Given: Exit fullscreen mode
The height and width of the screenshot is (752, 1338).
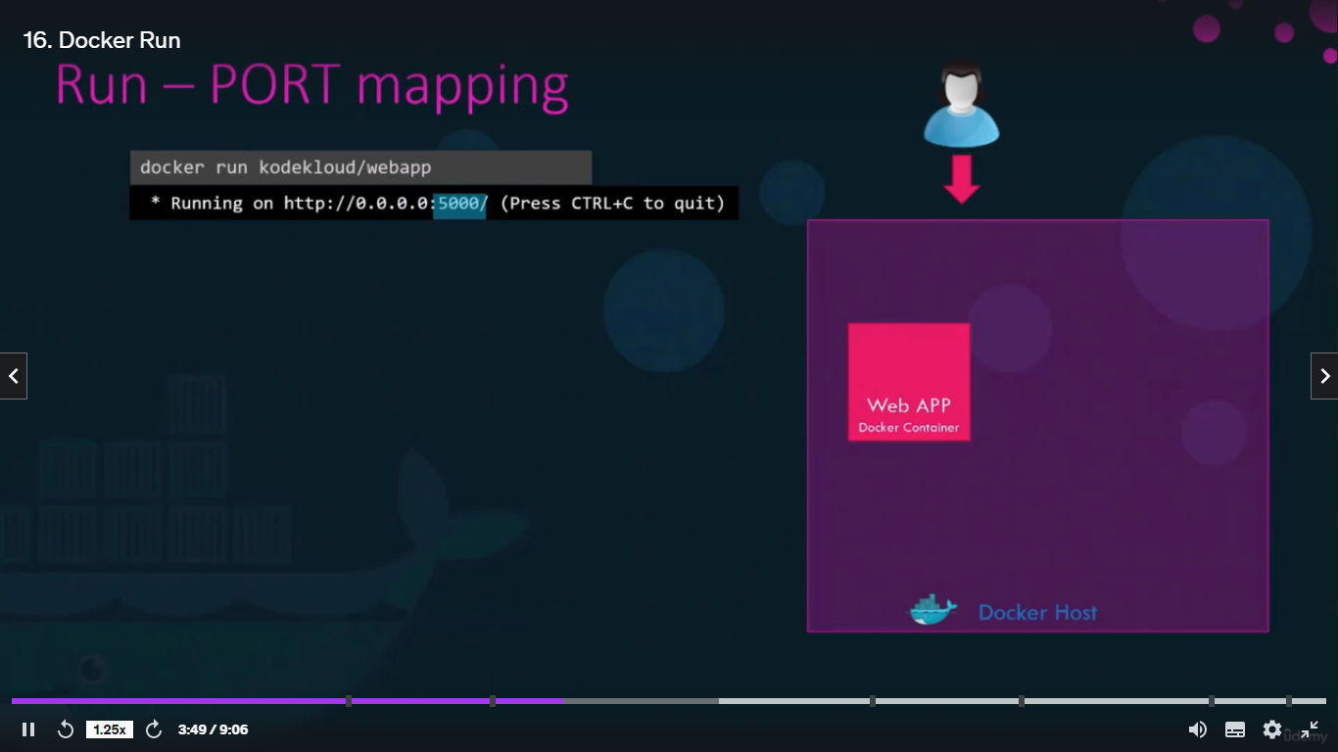Looking at the screenshot, I should pos(1310,729).
